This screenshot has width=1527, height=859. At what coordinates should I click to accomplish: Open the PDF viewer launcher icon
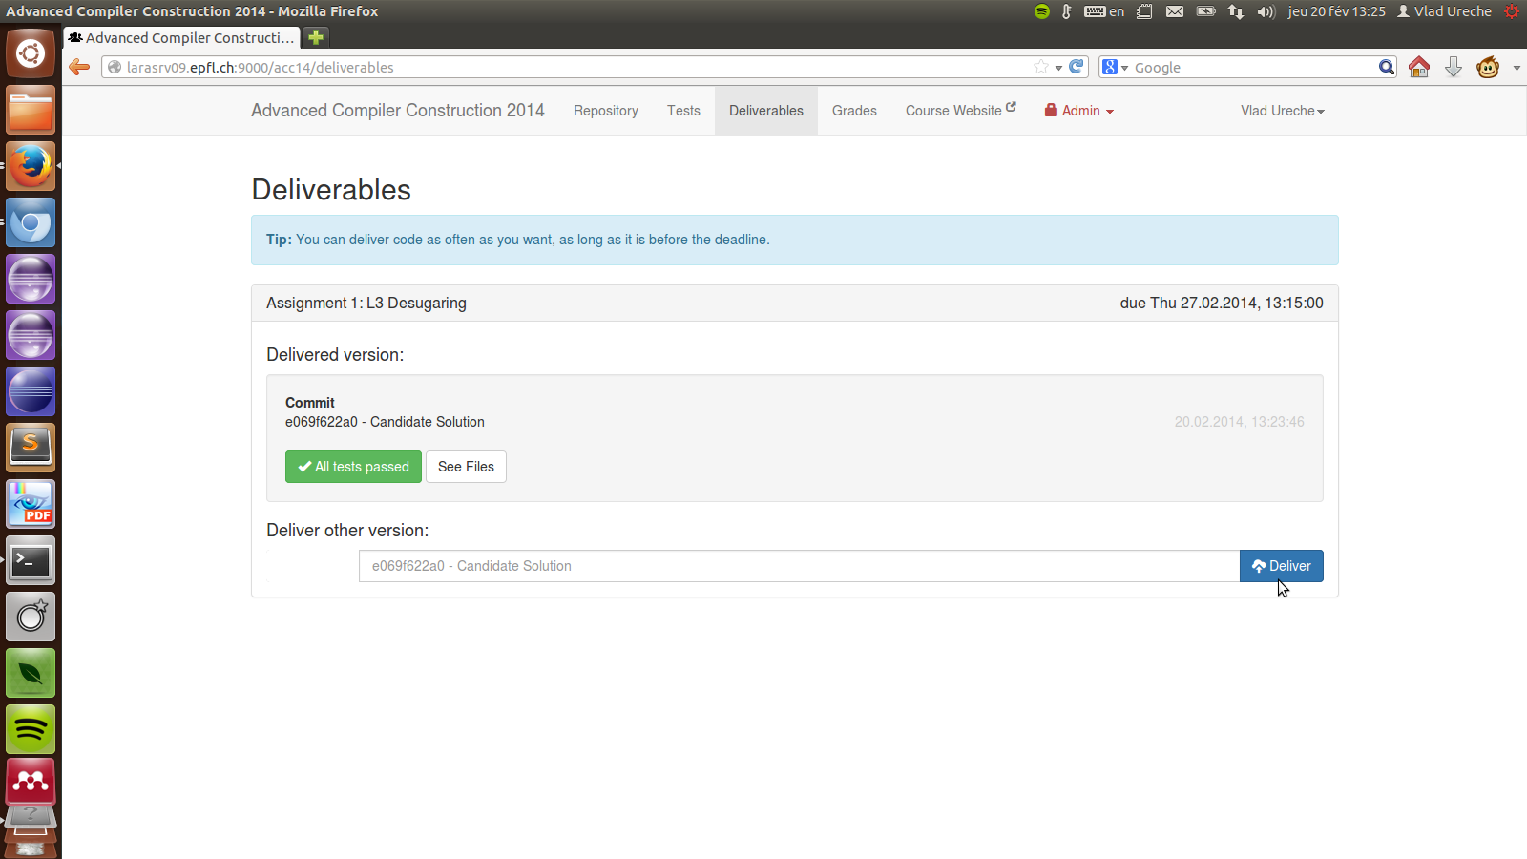(x=31, y=504)
